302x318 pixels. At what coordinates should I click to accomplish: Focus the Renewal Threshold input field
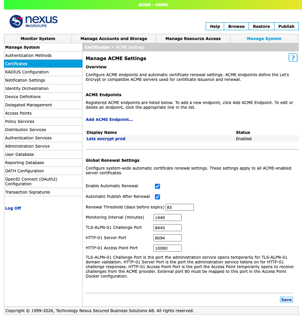coord(180,207)
